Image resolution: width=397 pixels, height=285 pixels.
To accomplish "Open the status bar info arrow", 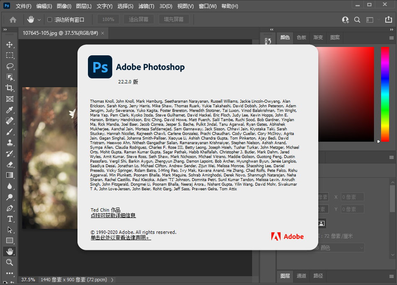I will [x=112, y=280].
